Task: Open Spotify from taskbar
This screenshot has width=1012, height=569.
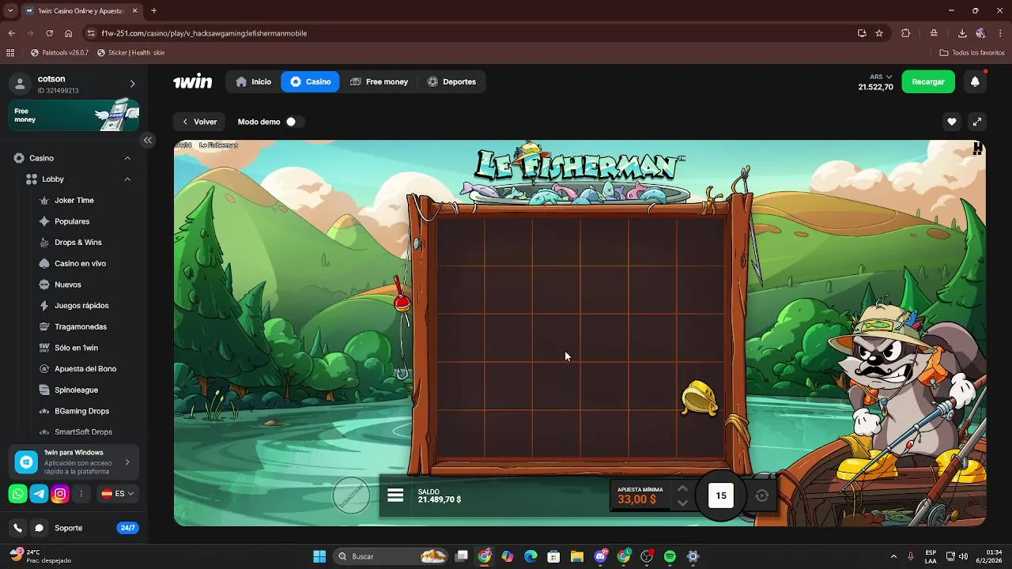Action: 670,556
